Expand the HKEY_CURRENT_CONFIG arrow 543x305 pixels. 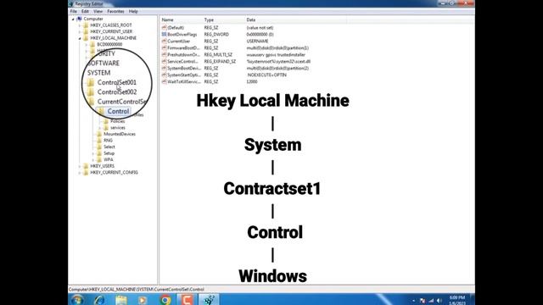coord(80,172)
